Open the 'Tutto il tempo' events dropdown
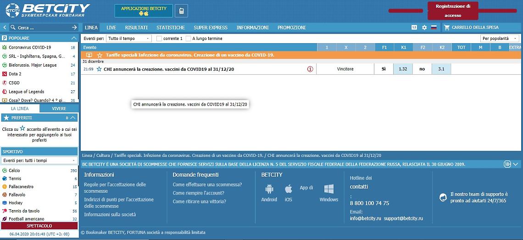This screenshot has height=240, width=523. point(129,39)
